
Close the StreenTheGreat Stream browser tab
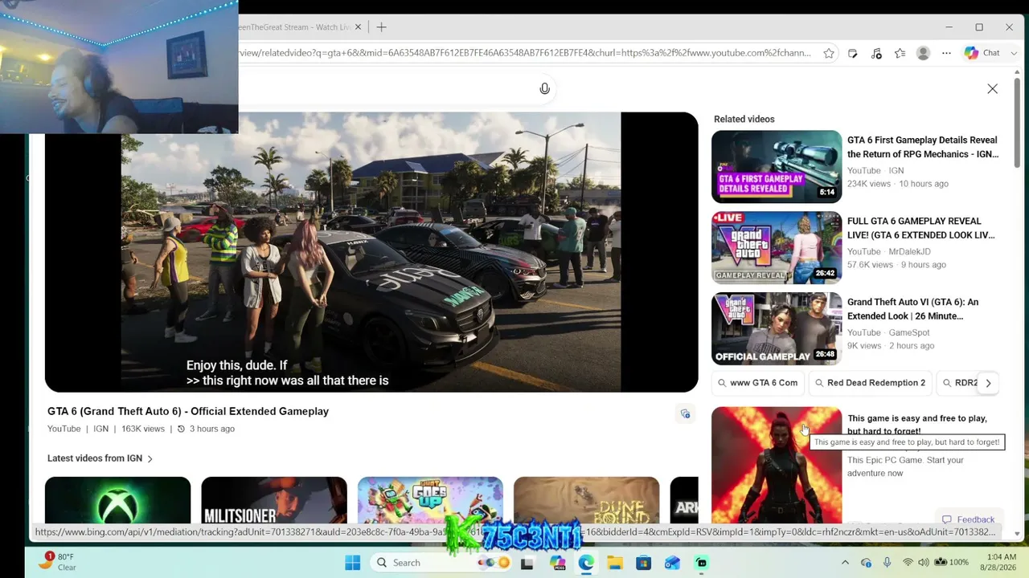(358, 27)
